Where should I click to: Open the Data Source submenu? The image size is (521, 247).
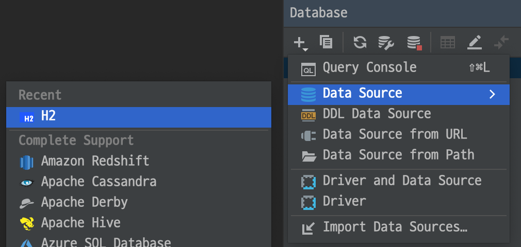398,94
